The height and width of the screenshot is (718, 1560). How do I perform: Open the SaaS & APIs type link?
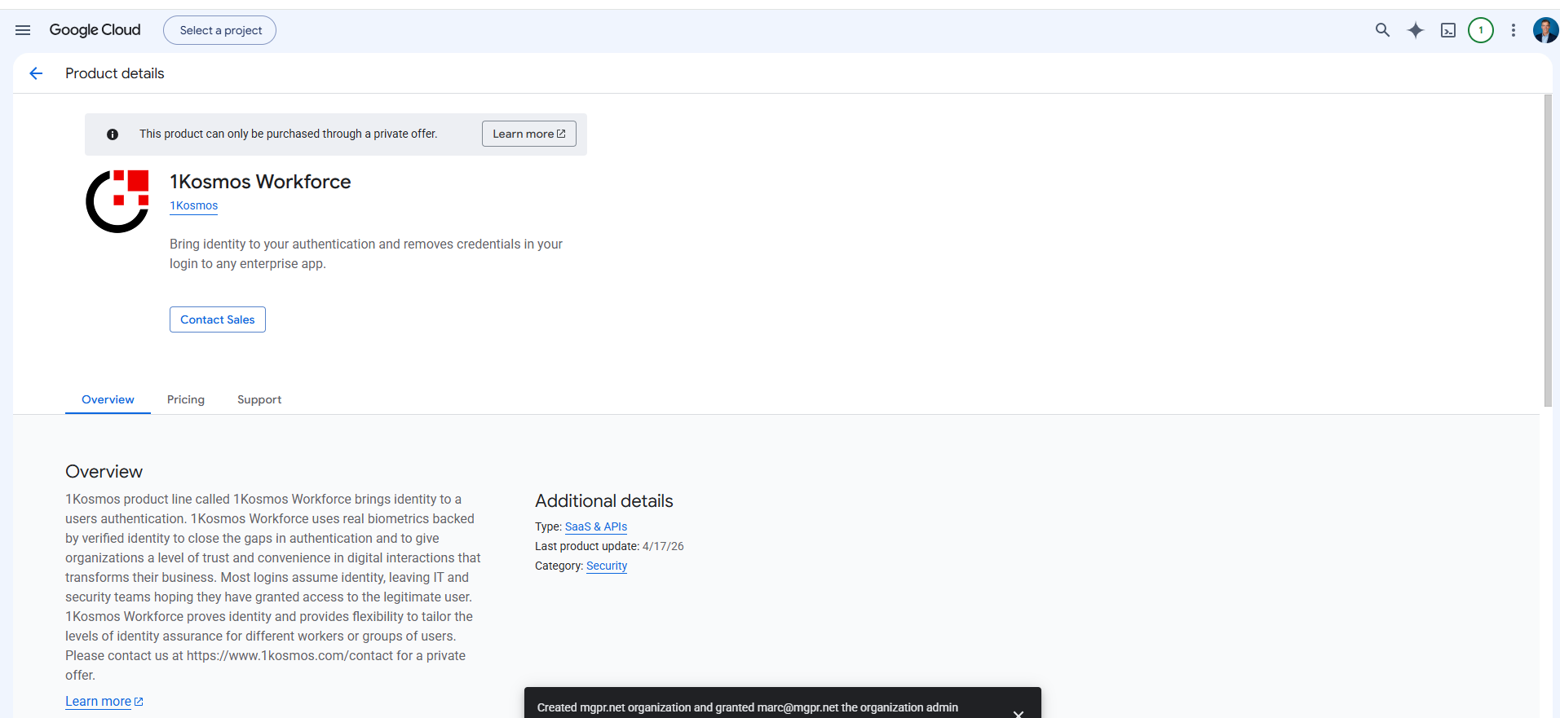596,526
